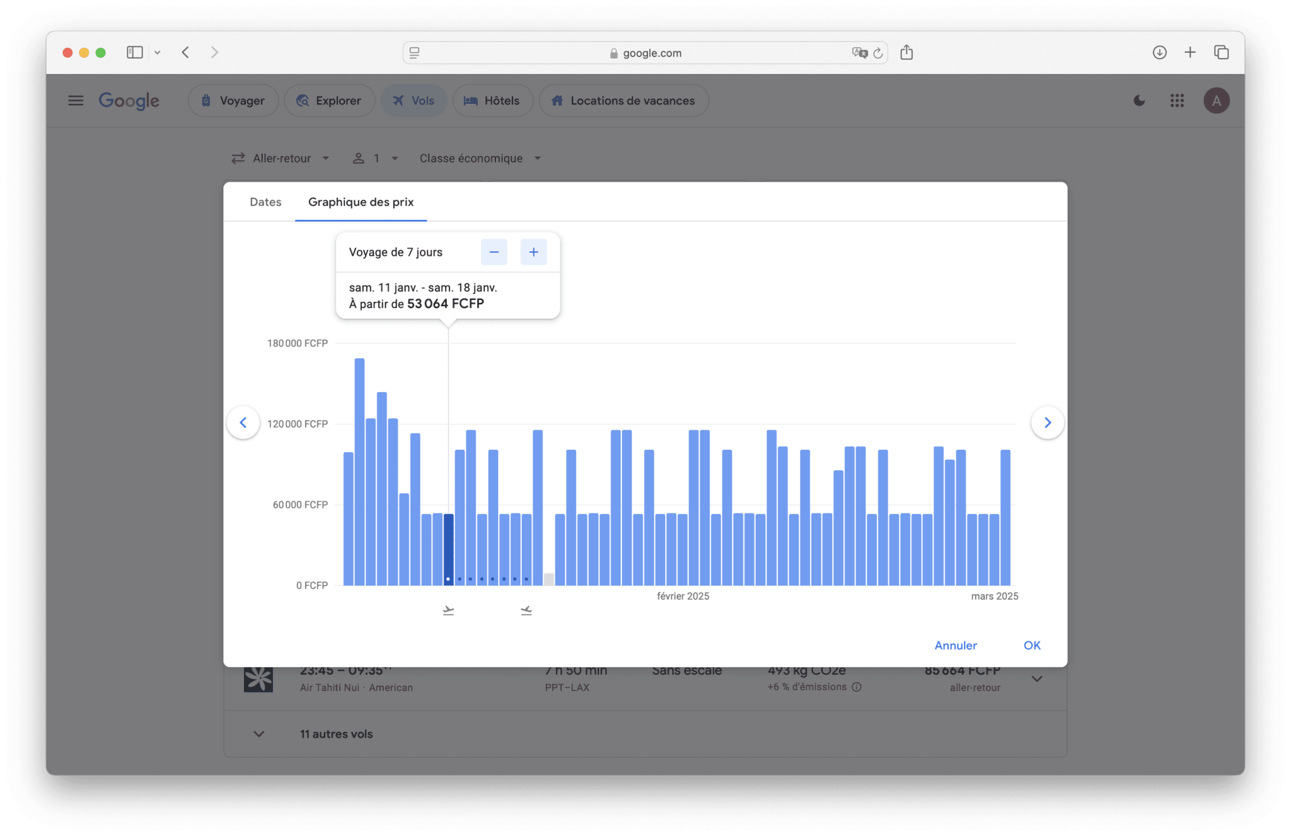This screenshot has width=1291, height=836.
Task: Decrease trip length with minus button
Action: tap(494, 253)
